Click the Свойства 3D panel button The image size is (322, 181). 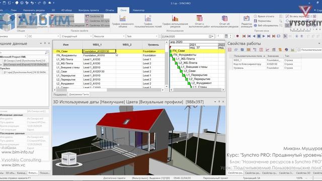95,16
